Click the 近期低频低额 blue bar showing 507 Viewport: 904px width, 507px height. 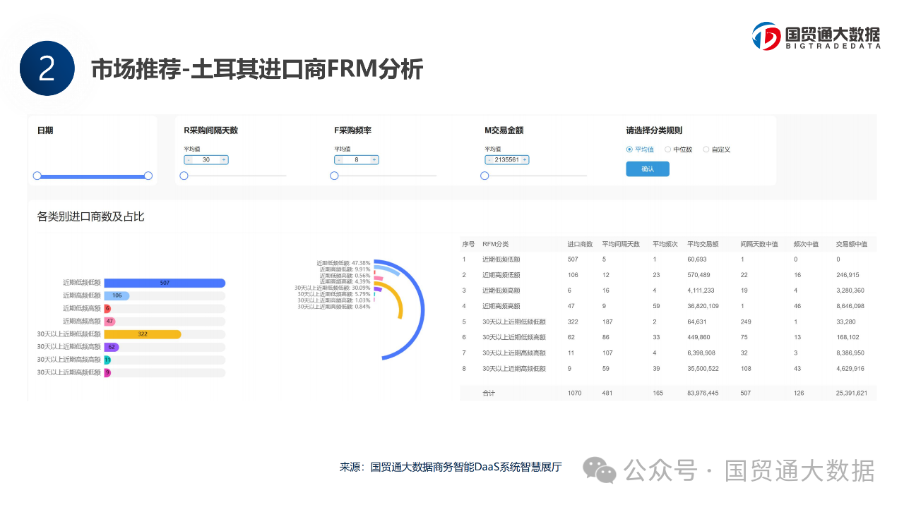pyautogui.click(x=165, y=283)
